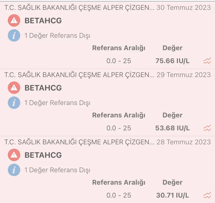Tap blue info icon on 30 Temmuz result
The image size is (215, 203).
[14, 35]
